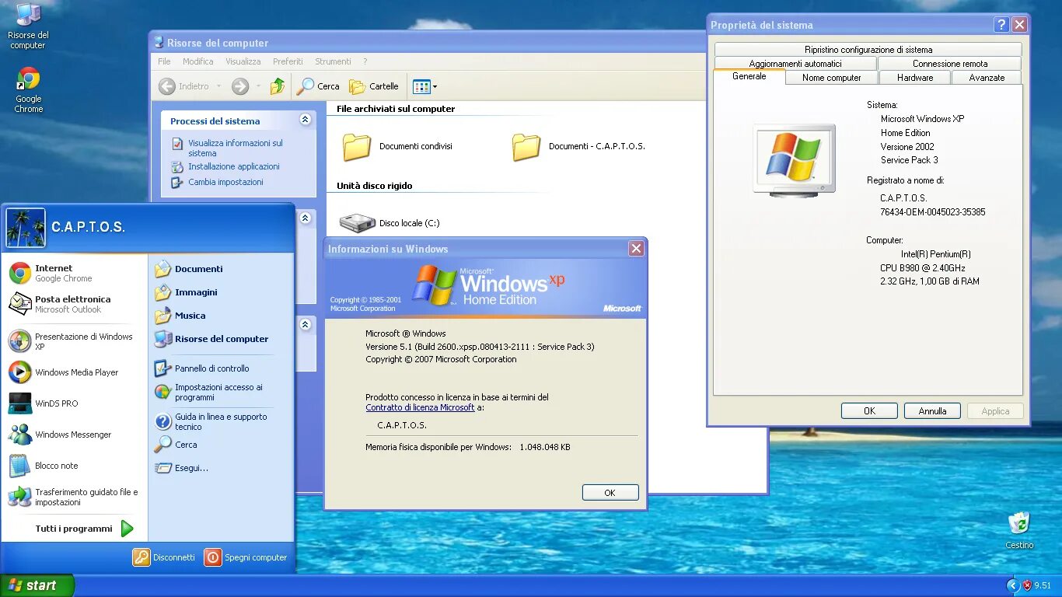
Task: Click Spegni computer button
Action: pos(246,557)
